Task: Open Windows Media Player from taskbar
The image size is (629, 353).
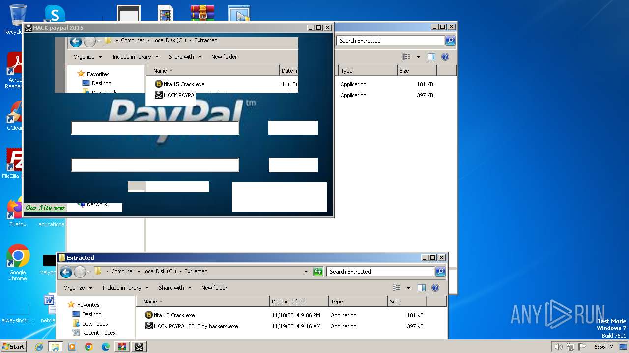Action: (72, 347)
